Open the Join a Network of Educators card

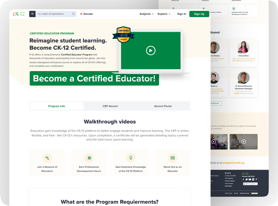pos(47,163)
